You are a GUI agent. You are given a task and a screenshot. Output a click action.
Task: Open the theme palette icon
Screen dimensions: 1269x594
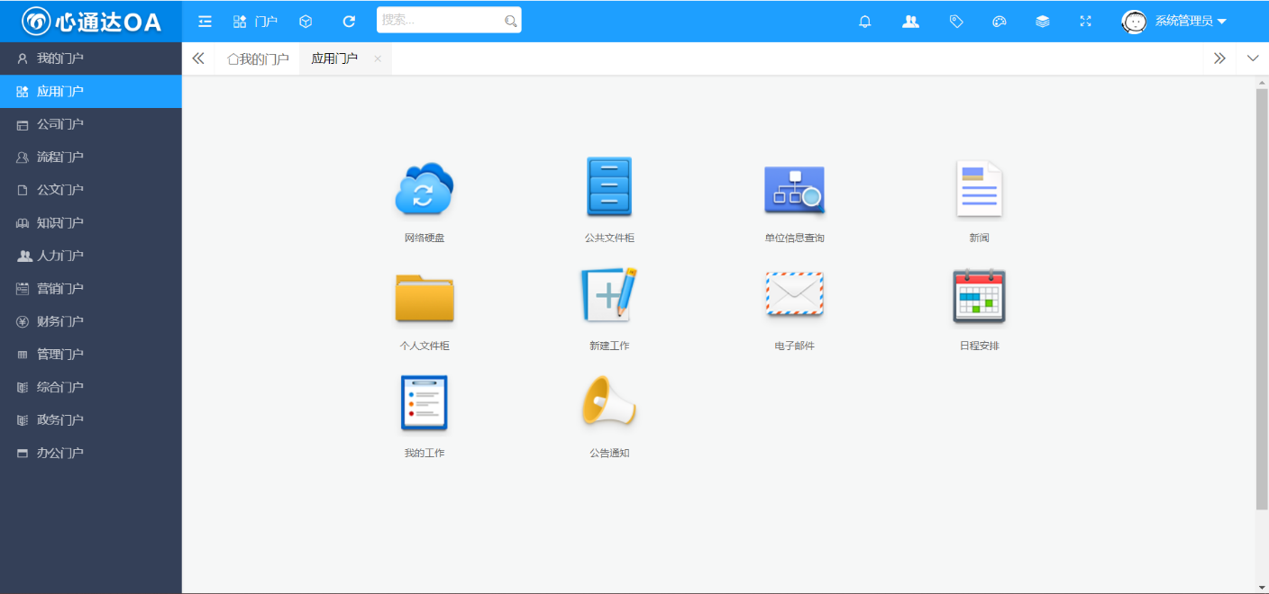[x=999, y=22]
